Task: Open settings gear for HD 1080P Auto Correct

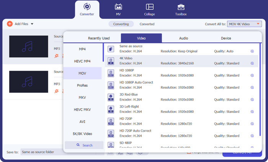Action: [252, 88]
